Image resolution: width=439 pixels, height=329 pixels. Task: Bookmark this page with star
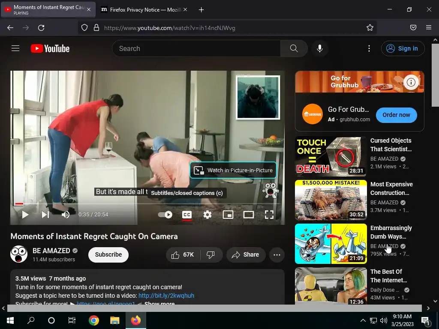[x=370, y=27]
